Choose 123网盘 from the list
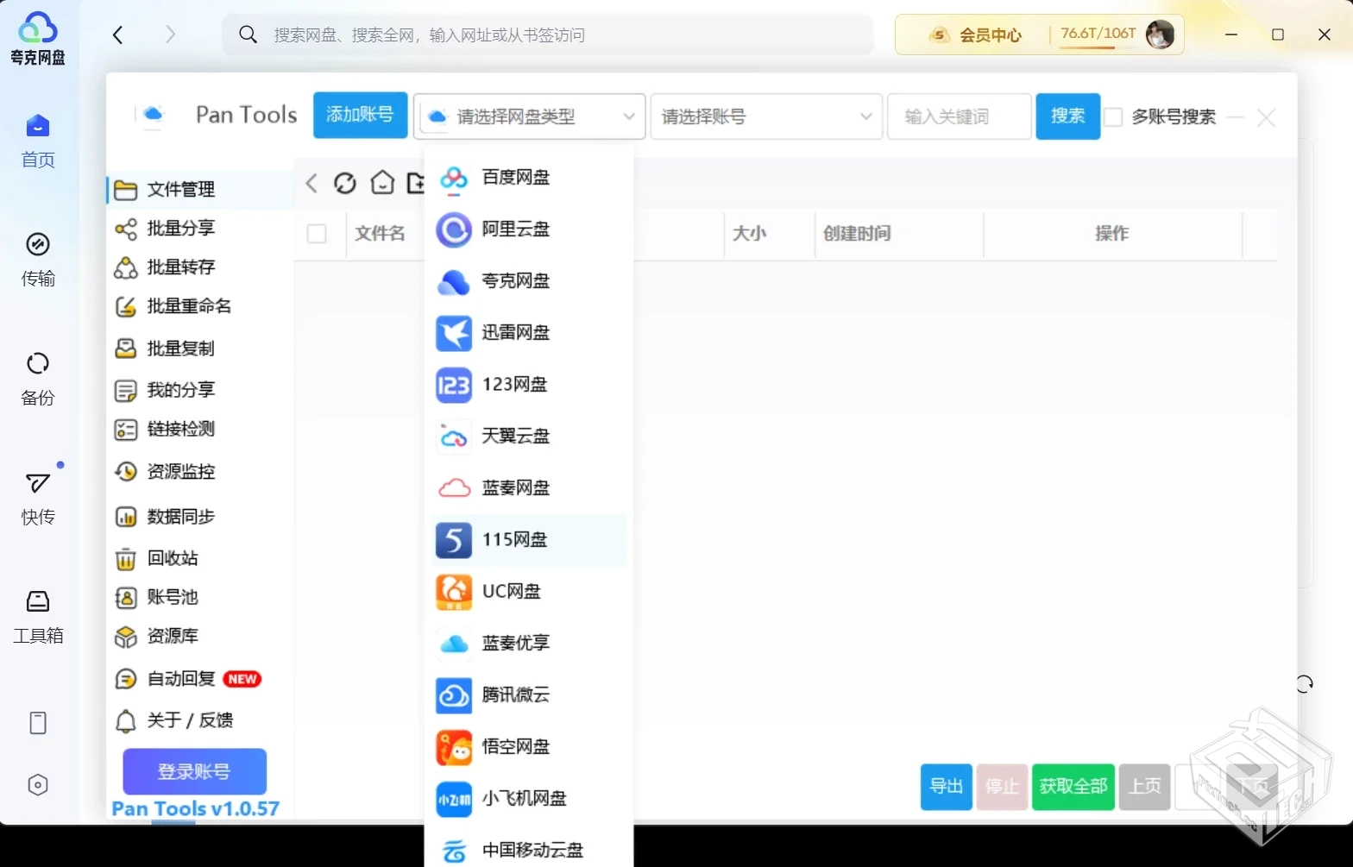Viewport: 1353px width, 867px height. tap(529, 385)
